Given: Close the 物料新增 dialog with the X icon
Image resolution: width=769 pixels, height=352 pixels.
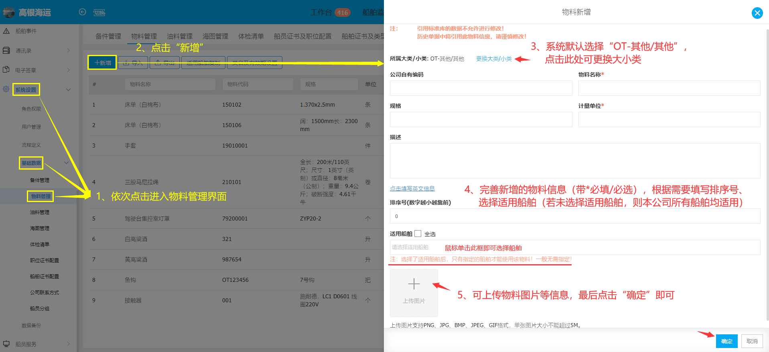Looking at the screenshot, I should [757, 13].
